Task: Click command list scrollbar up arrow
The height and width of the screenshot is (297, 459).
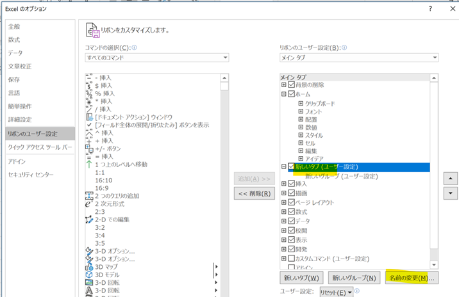Action: click(x=224, y=77)
